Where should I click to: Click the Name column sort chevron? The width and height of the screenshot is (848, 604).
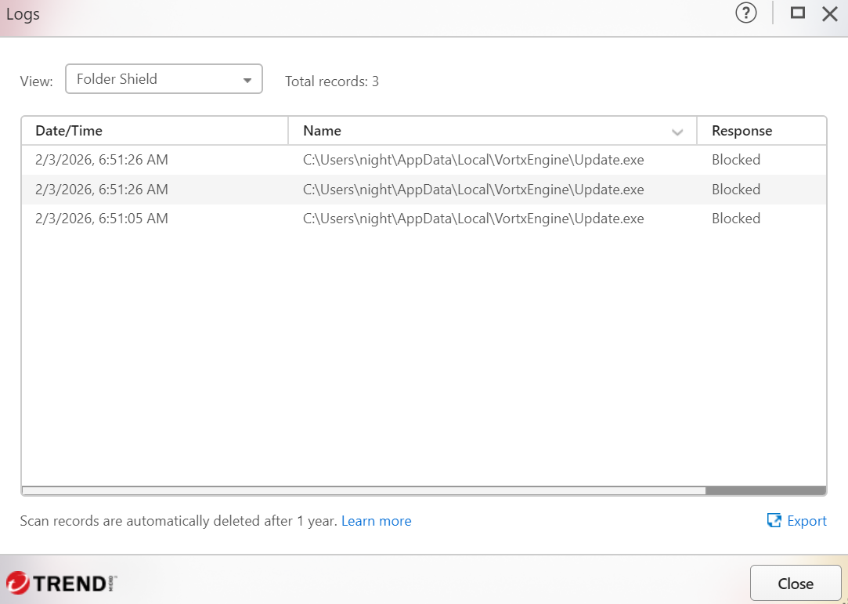coord(677,132)
